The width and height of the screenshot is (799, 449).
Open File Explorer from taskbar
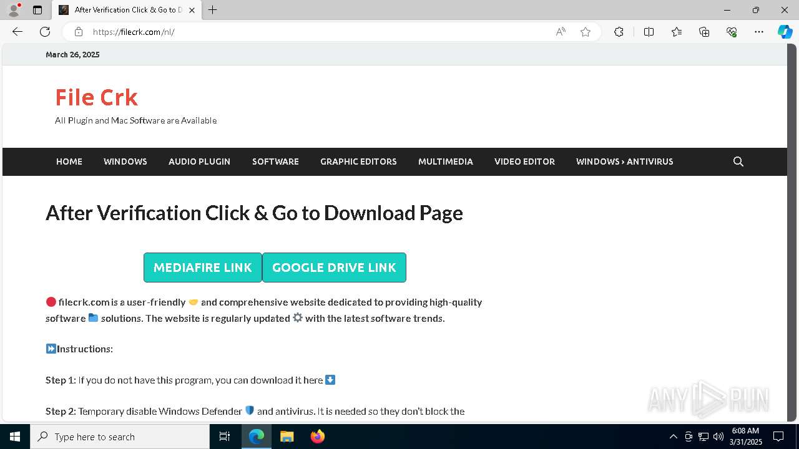point(287,437)
